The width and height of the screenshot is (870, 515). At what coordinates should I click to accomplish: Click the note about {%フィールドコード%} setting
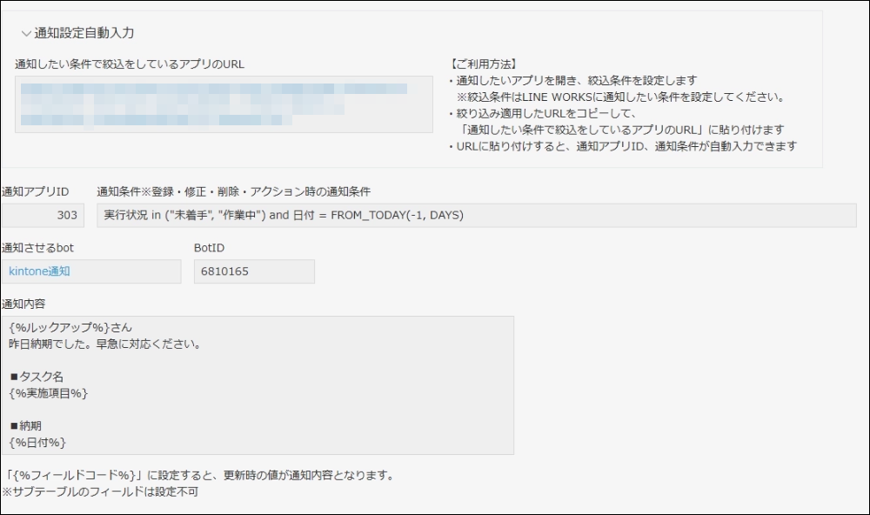click(x=200, y=476)
